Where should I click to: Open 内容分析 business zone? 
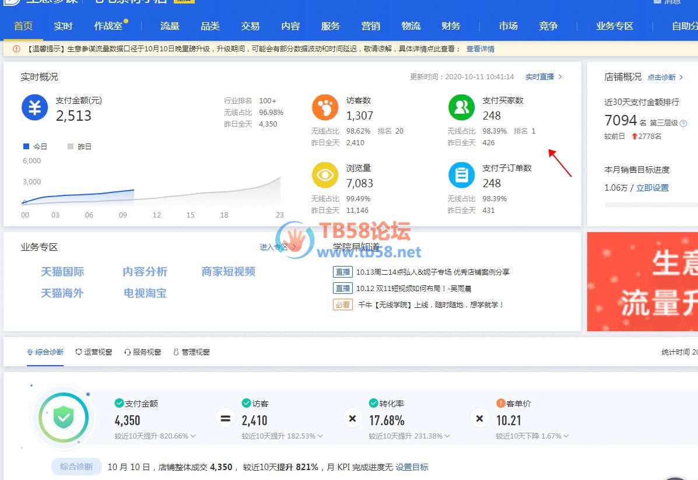point(145,272)
